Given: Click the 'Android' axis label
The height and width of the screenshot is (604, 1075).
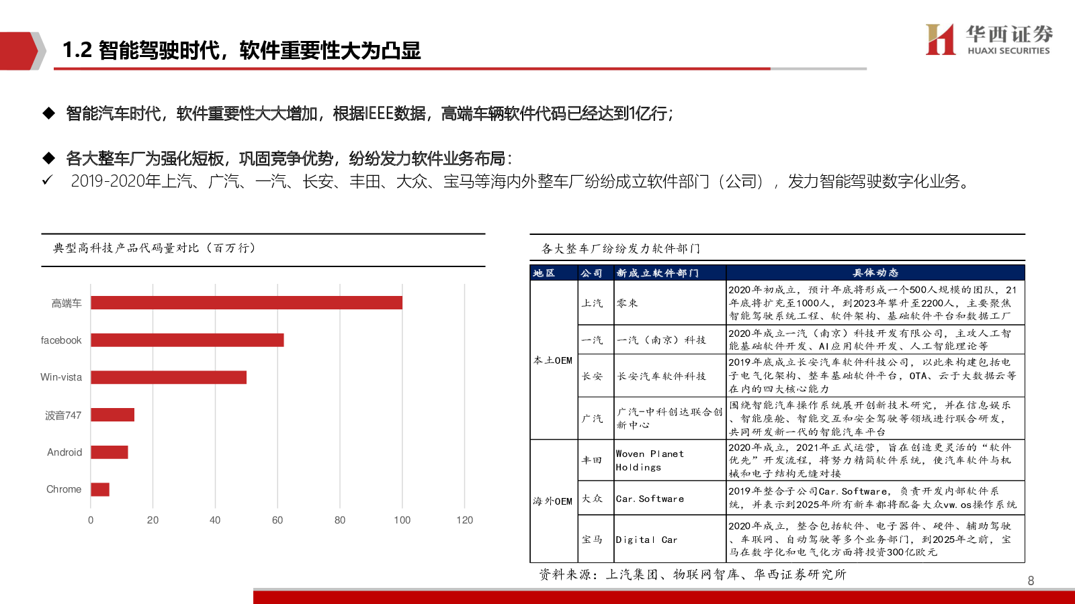Looking at the screenshot, I should click(x=64, y=452).
